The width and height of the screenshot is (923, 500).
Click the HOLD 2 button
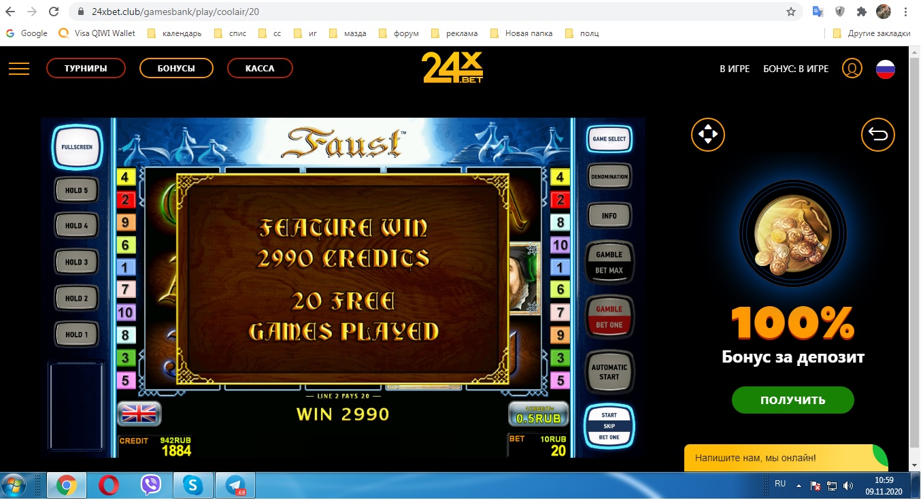[x=77, y=299]
